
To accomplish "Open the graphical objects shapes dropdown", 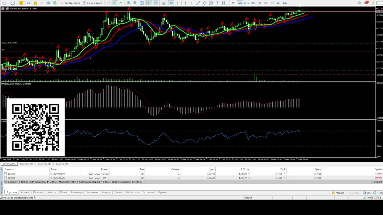I will coord(225,3).
